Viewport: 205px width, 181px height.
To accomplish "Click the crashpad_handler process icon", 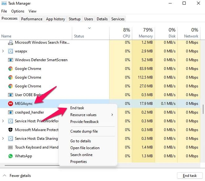I will (x=11, y=112).
